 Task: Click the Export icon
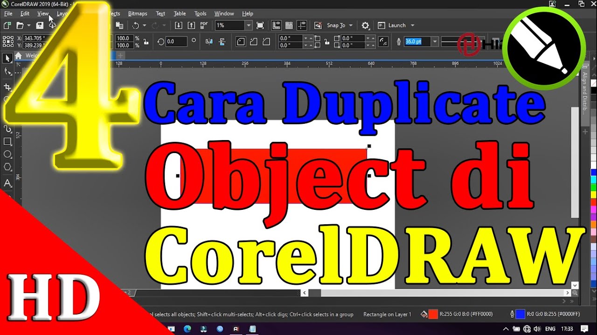point(191,26)
